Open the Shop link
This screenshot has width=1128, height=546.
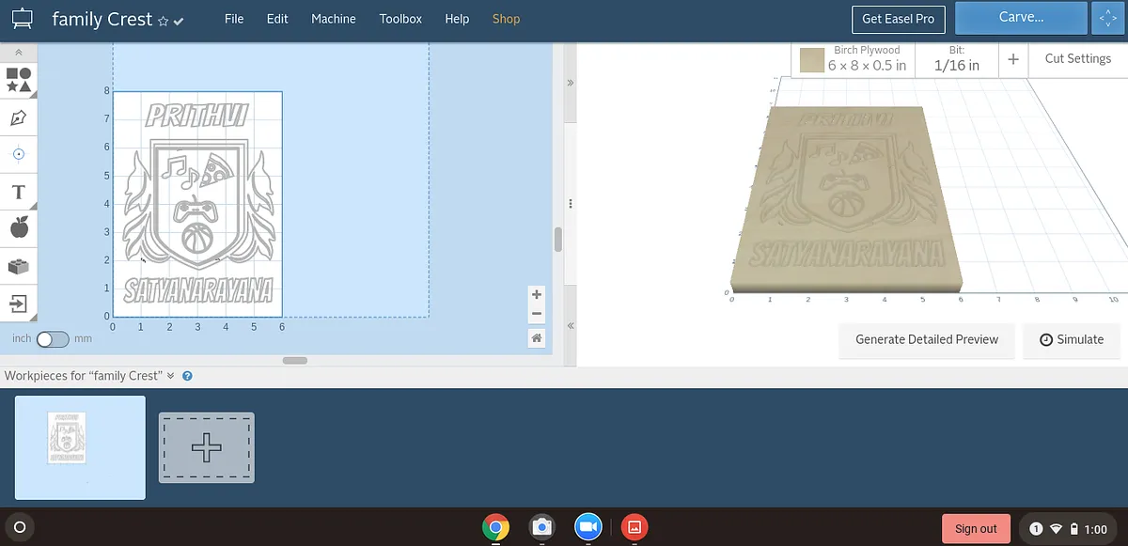506,19
